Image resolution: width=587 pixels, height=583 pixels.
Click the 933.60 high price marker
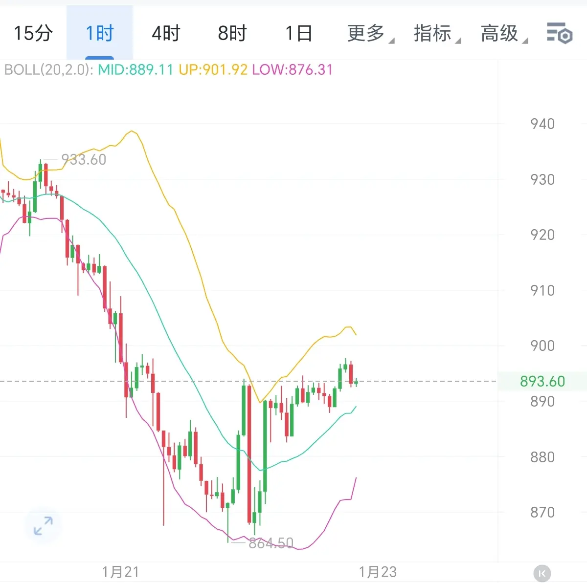click(x=83, y=160)
